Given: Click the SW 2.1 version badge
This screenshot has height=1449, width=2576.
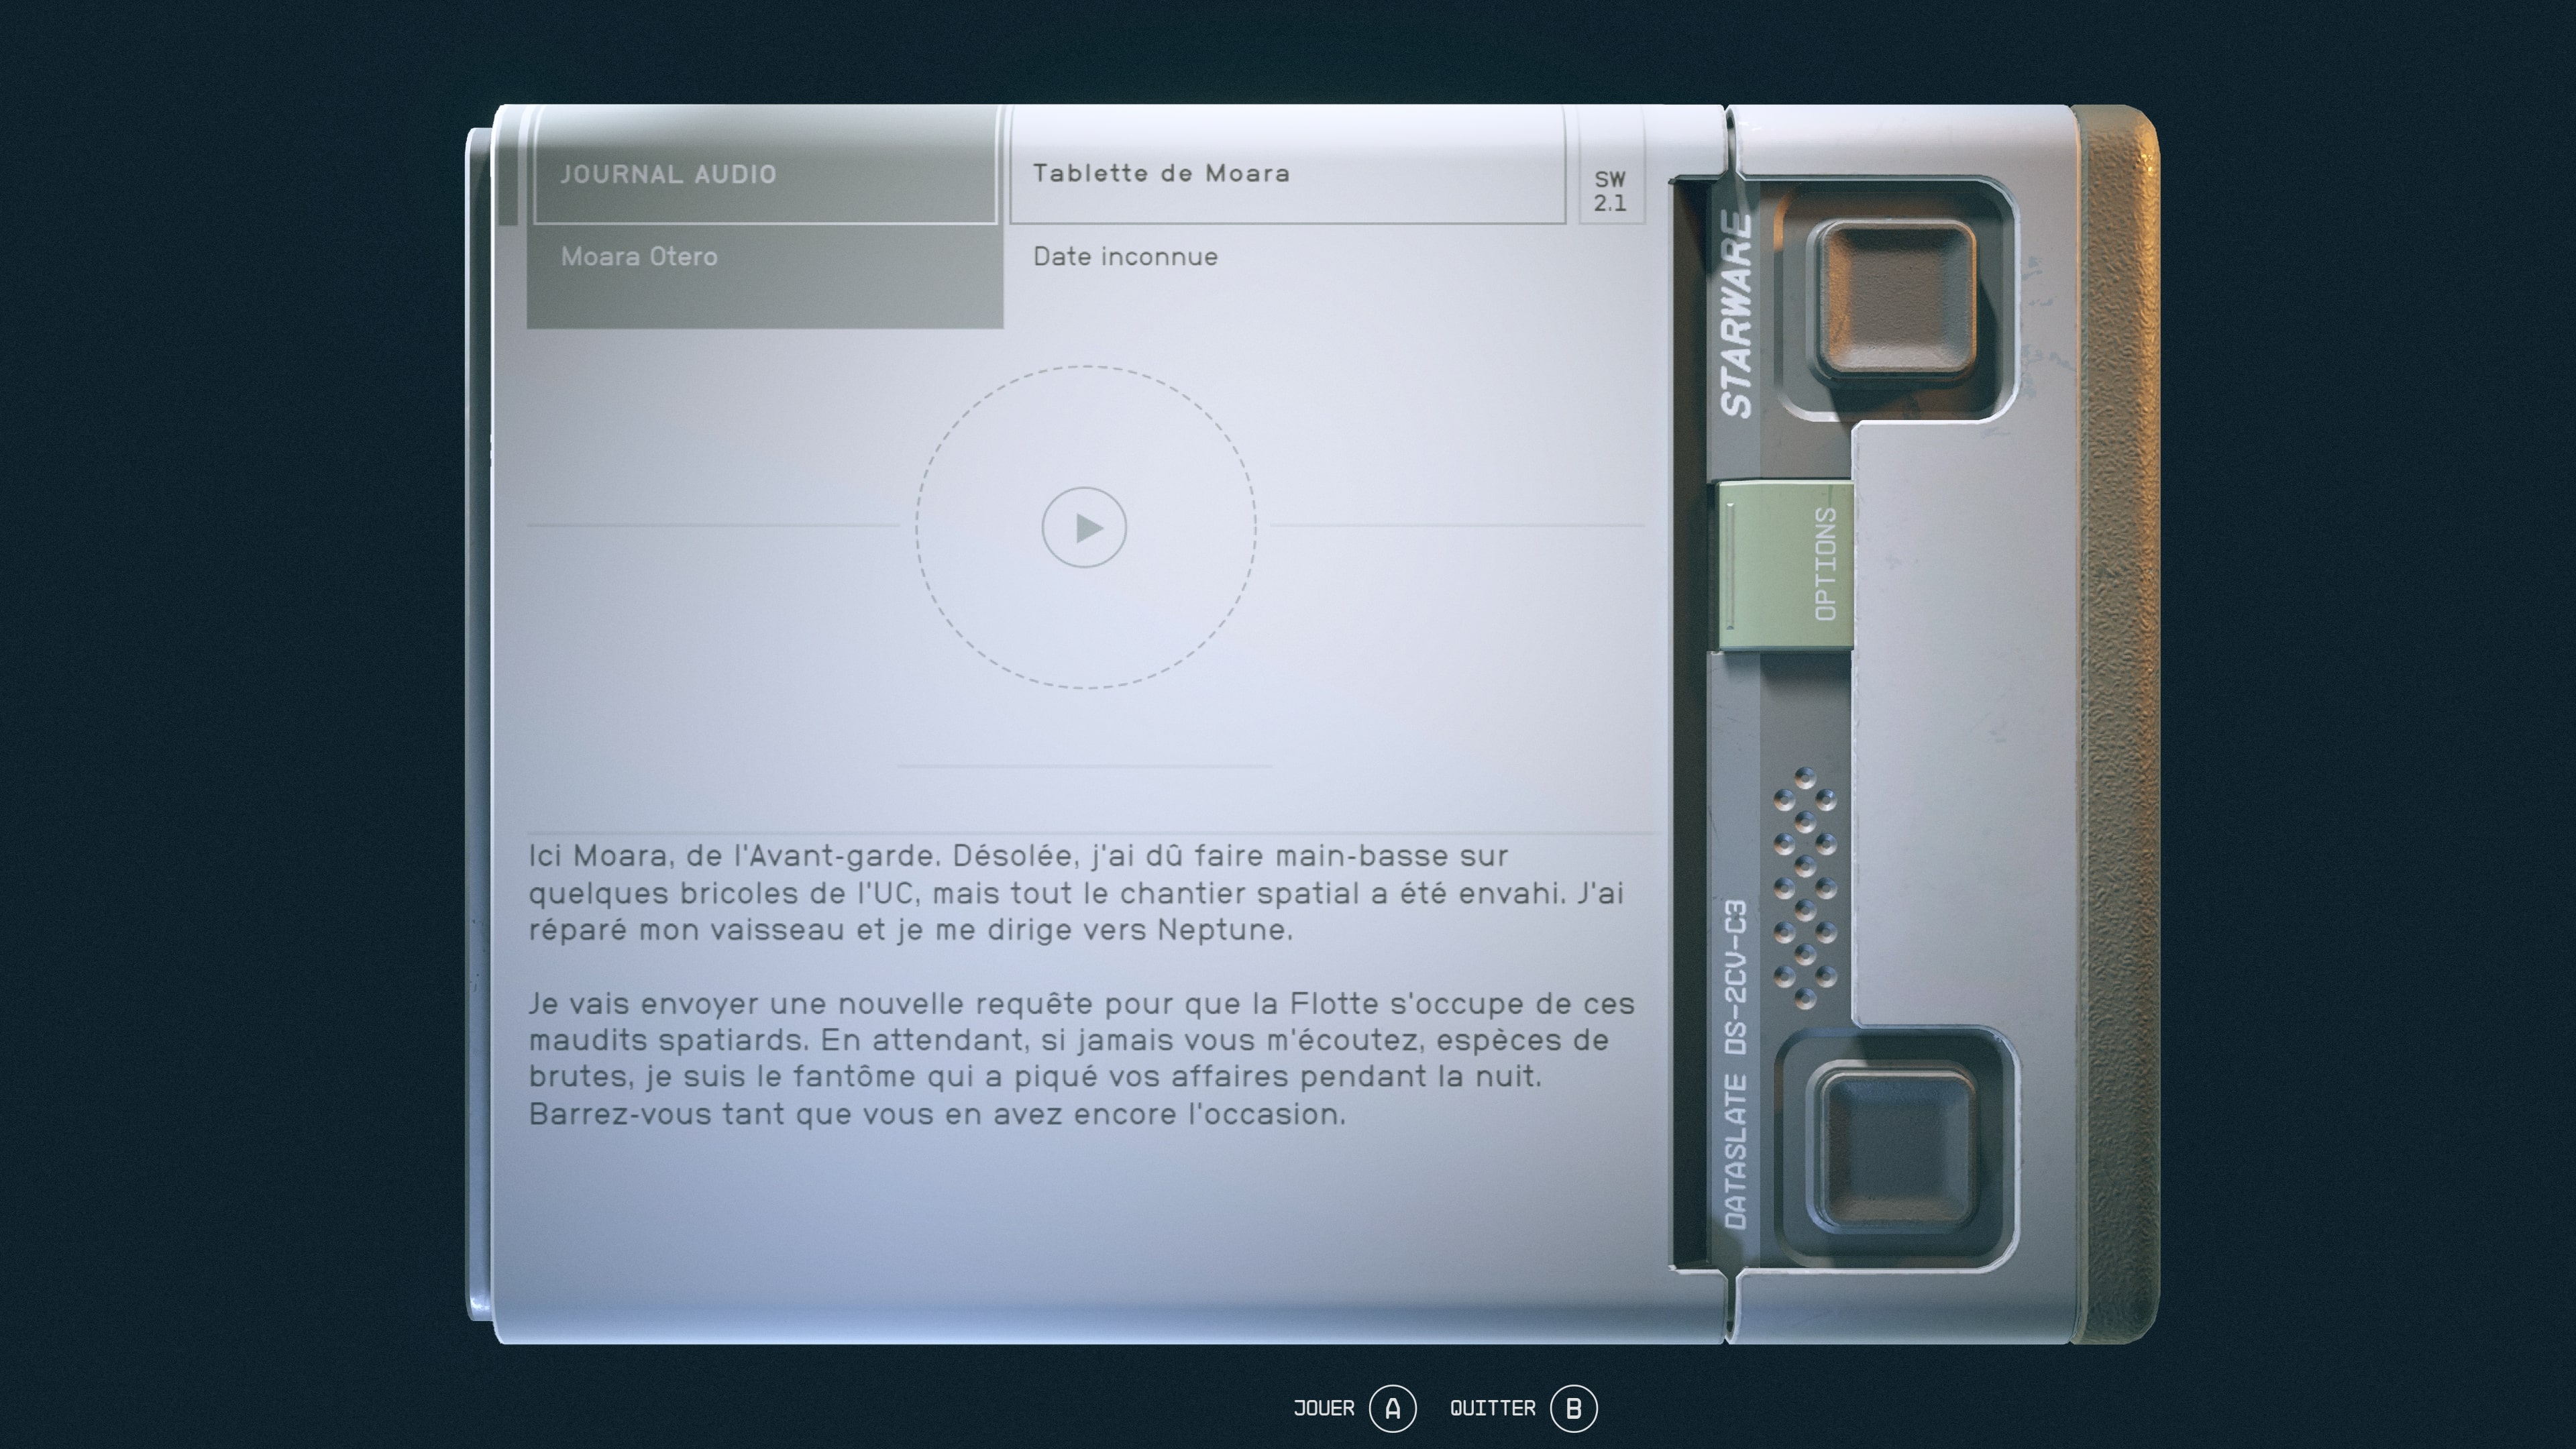Looking at the screenshot, I should (1610, 191).
